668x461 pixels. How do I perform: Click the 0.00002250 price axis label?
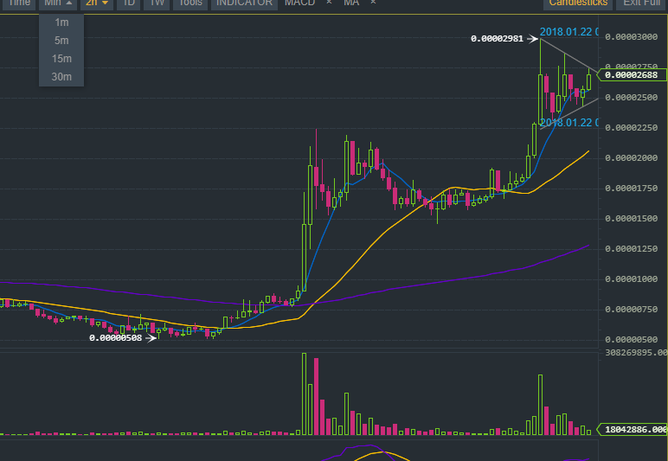click(x=632, y=128)
